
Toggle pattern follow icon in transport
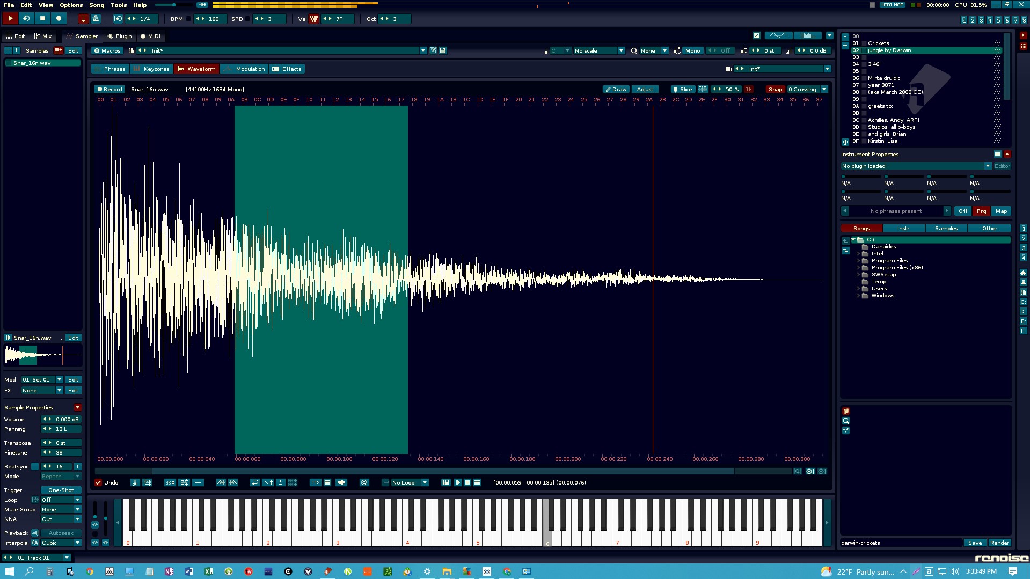pyautogui.click(x=83, y=19)
